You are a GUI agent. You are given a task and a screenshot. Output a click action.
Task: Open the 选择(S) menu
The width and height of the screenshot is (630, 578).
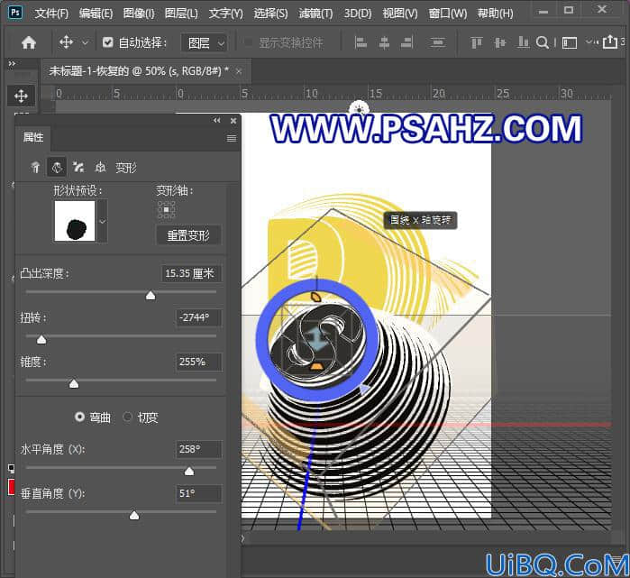point(270,14)
